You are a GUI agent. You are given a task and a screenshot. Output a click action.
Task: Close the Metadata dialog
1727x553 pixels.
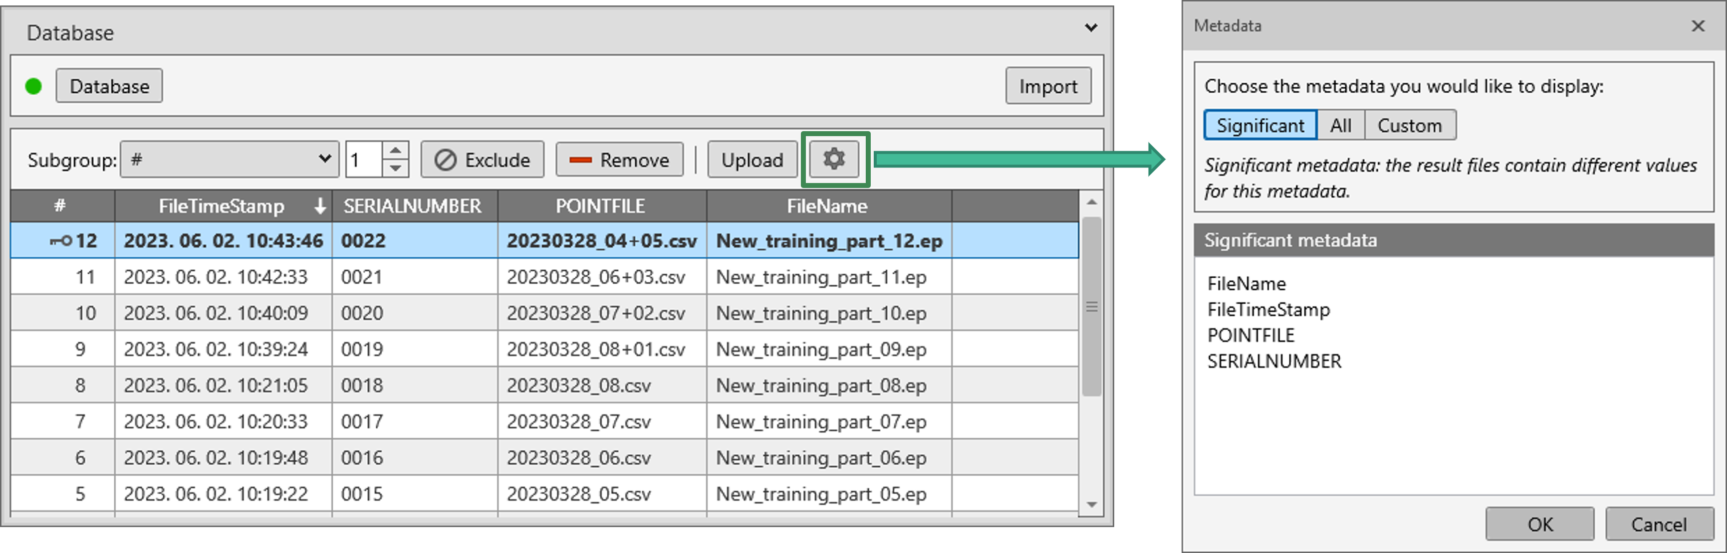coord(1698,25)
